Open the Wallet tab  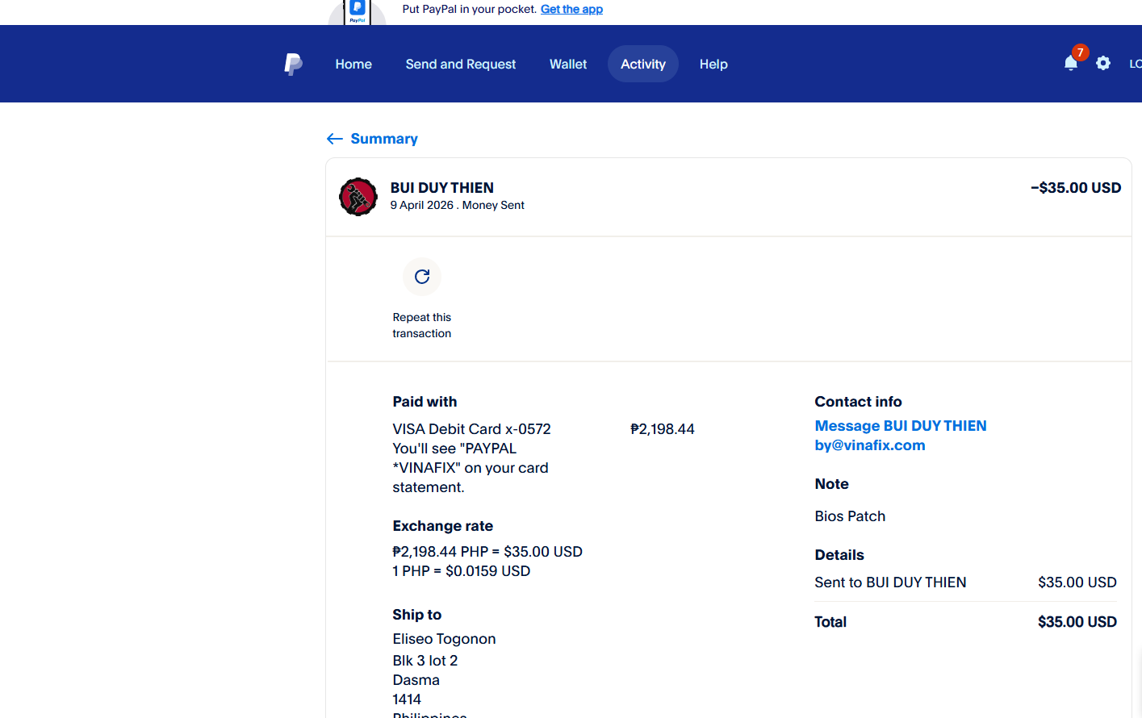[x=568, y=64]
